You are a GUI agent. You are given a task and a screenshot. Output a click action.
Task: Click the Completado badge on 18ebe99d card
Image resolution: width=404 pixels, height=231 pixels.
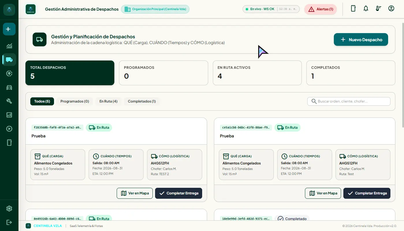pos(292,219)
